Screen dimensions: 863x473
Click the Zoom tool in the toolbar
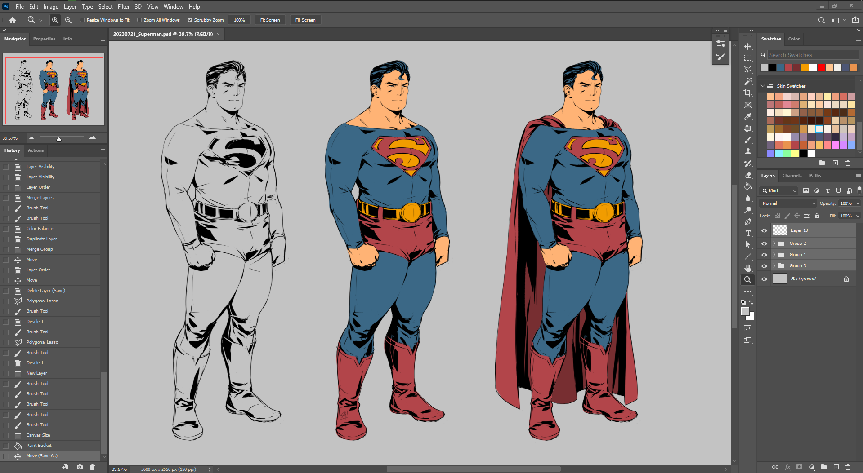pyautogui.click(x=747, y=280)
